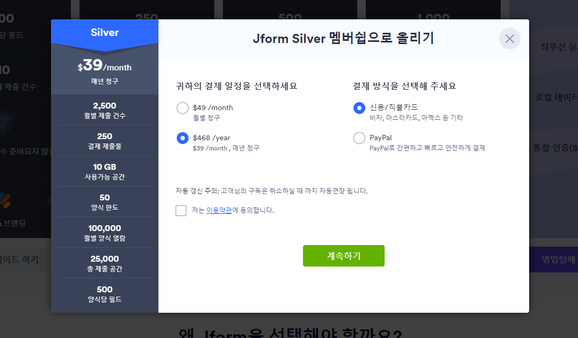Open the 이용약관 terms link
Viewport: 578px width, 338px height.
click(x=219, y=210)
